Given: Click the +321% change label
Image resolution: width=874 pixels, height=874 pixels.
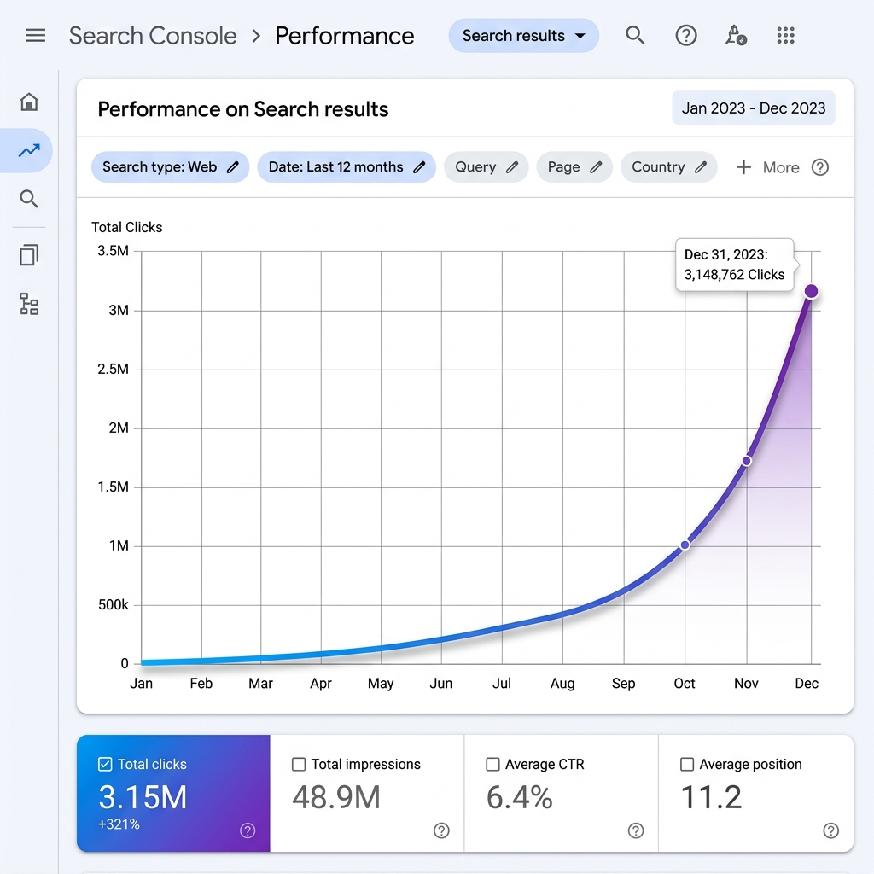Looking at the screenshot, I should [119, 824].
